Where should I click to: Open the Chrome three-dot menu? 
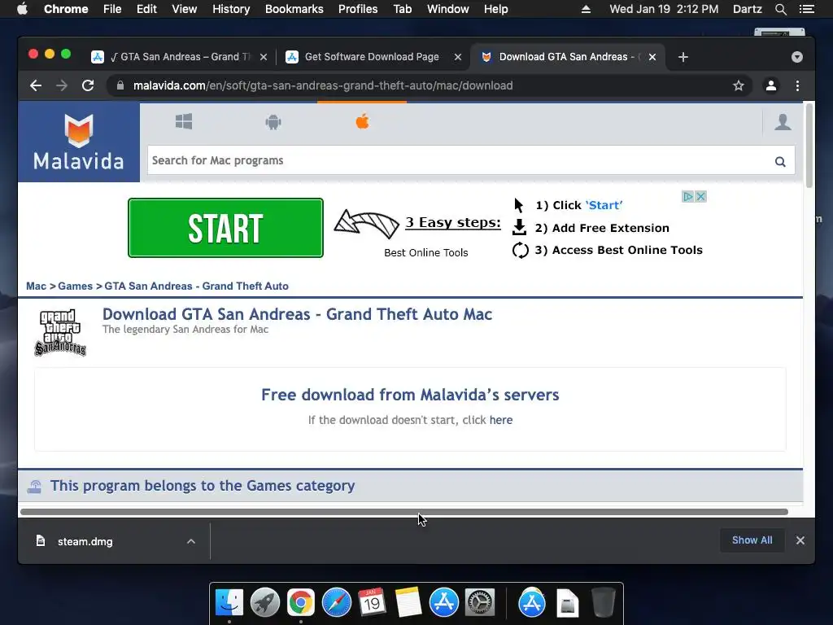click(797, 85)
